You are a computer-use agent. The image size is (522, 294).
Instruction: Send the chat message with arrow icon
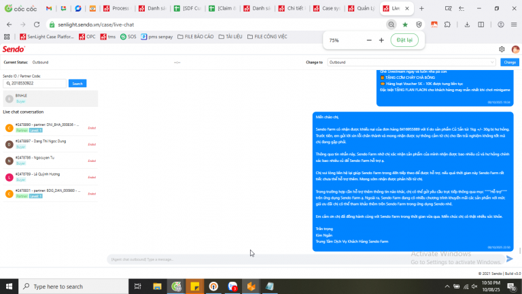pos(509,259)
